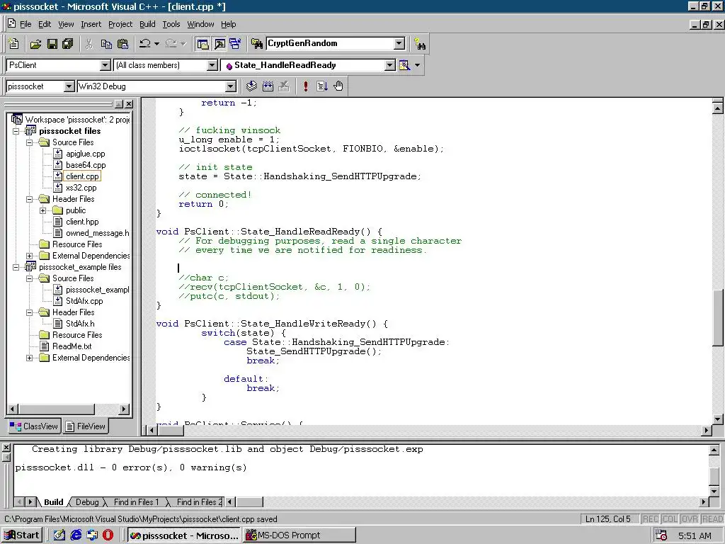The width and height of the screenshot is (725, 544).
Task: Click the pisssocket Microsoft taskbar button
Action: (x=183, y=535)
